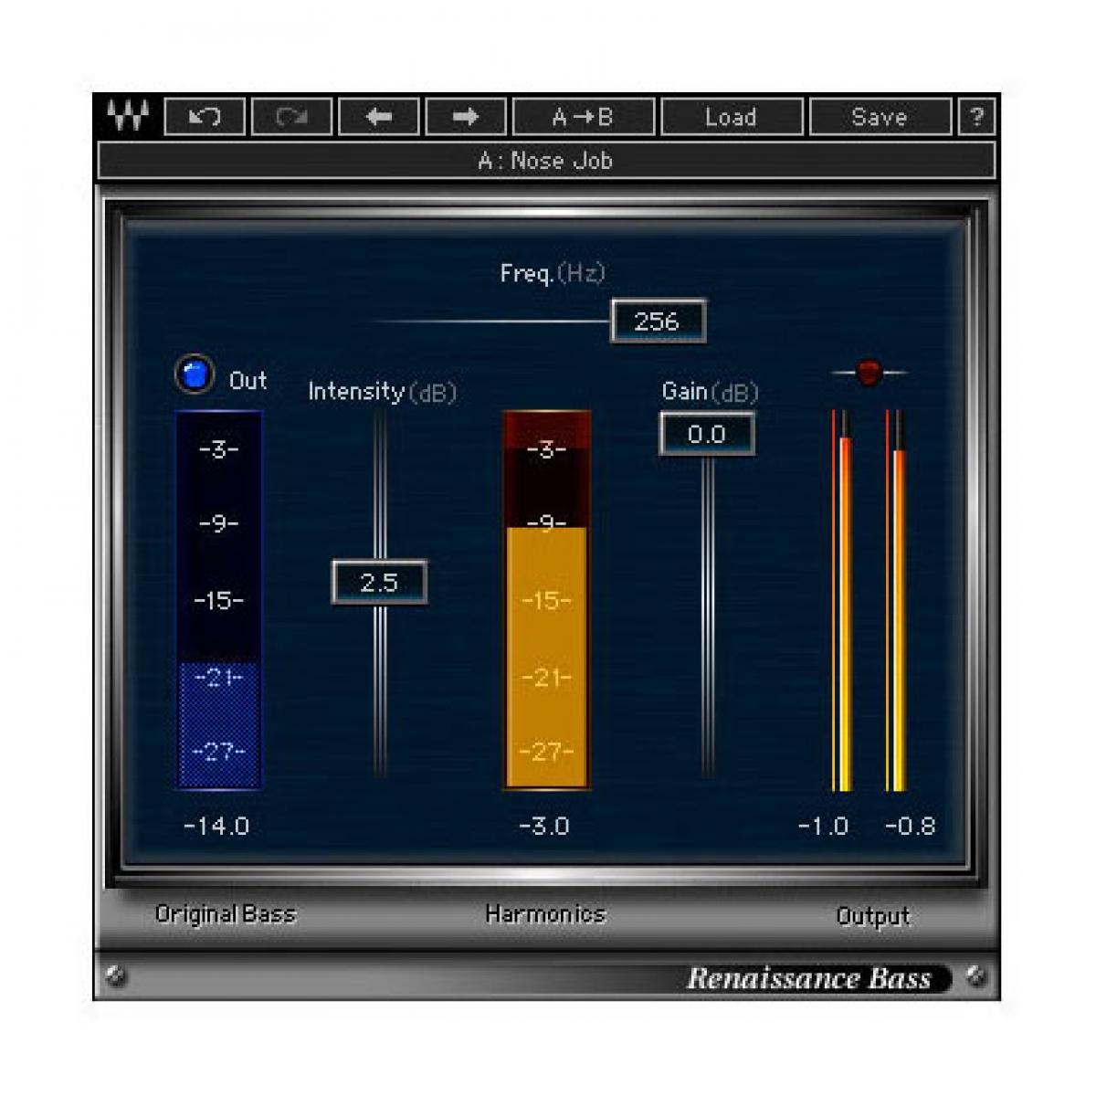
Task: Reset the red clip indicator light
Action: (869, 372)
